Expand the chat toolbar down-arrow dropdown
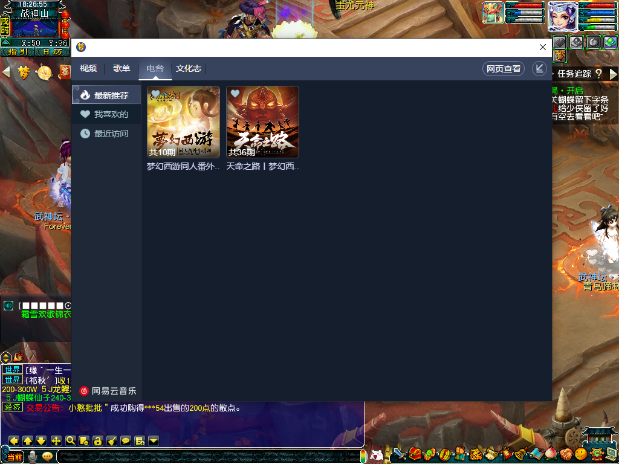 (x=154, y=440)
